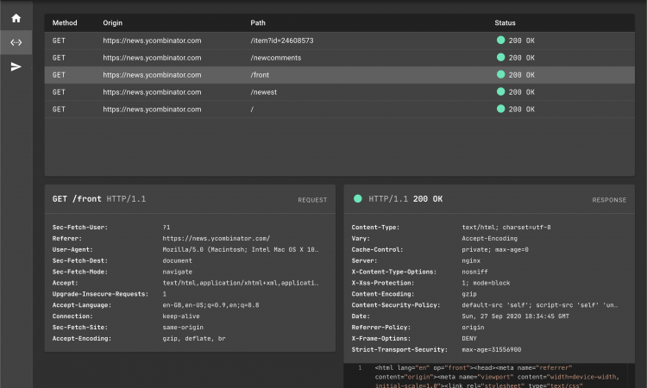Image resolution: width=647 pixels, height=388 pixels.
Task: Select the /newcomments request row
Action: pos(340,58)
